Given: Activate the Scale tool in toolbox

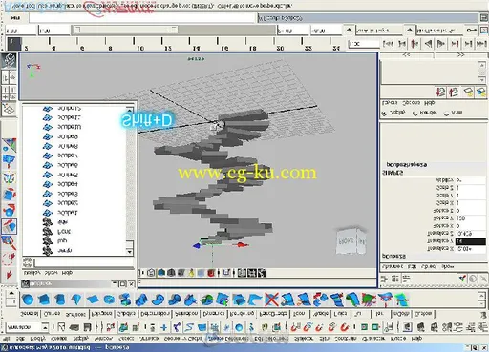Looking at the screenshot, I should (x=9, y=194).
